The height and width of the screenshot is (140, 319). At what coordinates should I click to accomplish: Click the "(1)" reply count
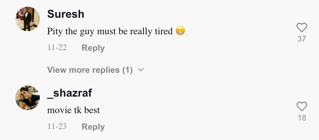pyautogui.click(x=127, y=70)
